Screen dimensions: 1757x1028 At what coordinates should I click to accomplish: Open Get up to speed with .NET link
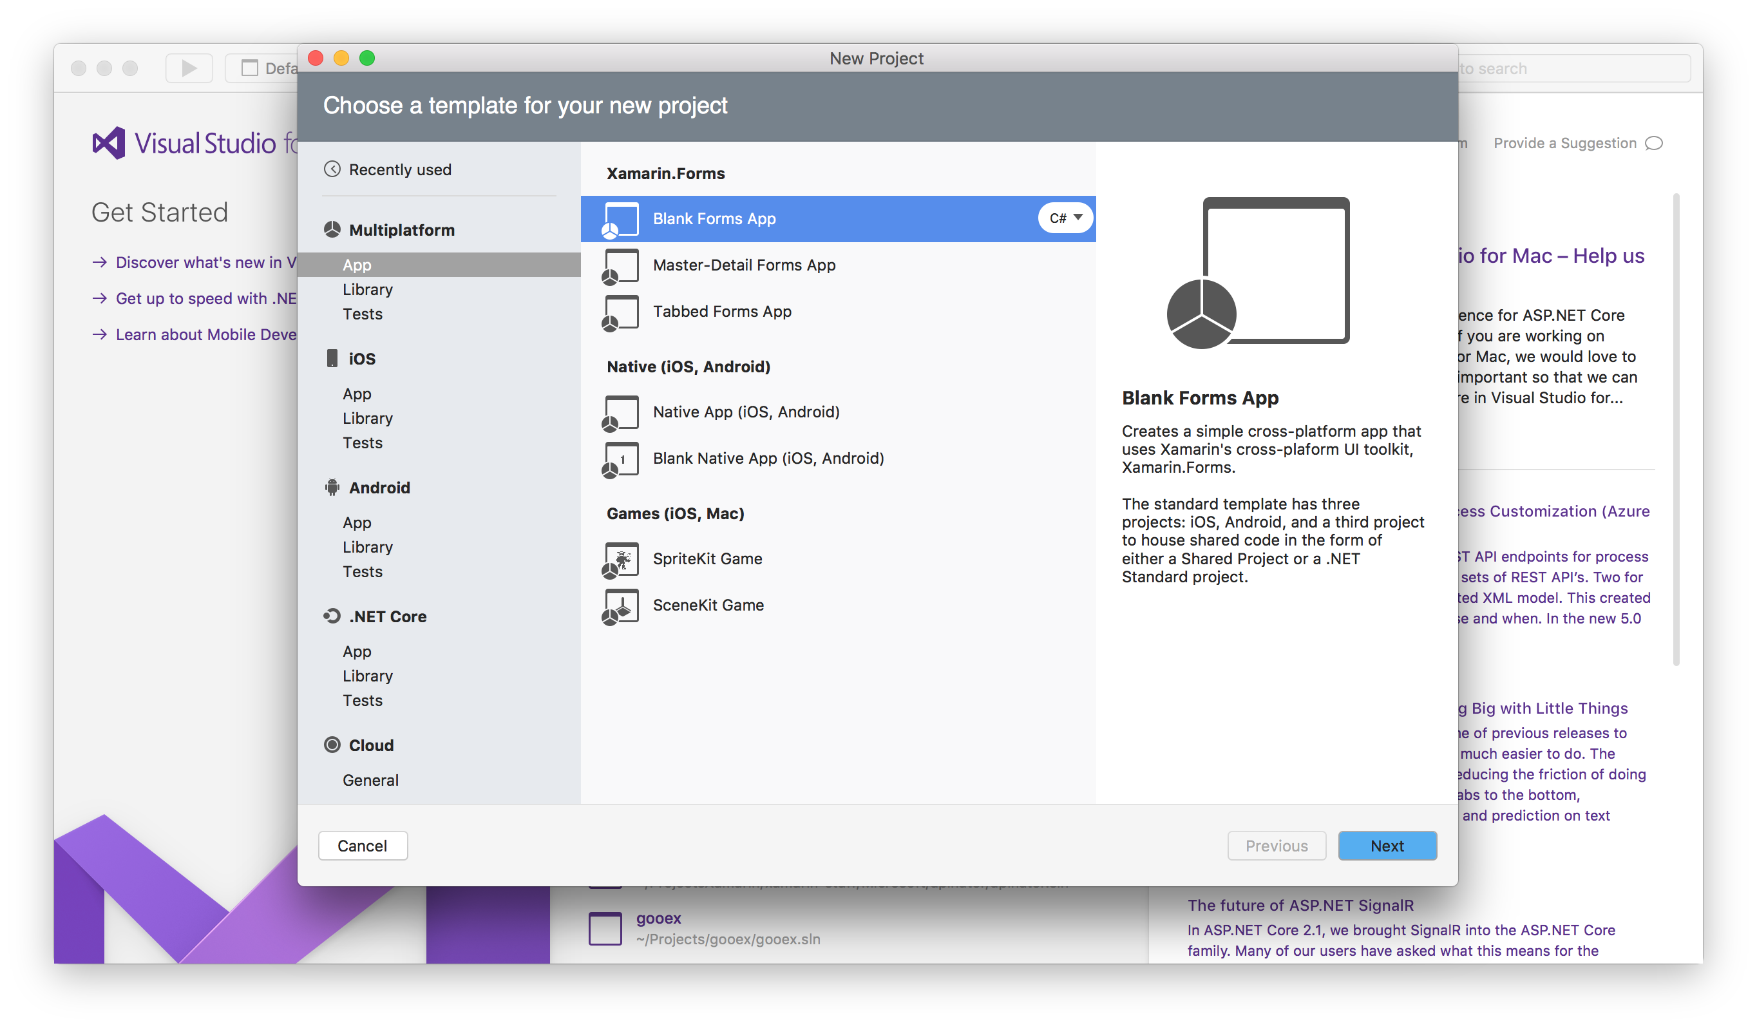pos(205,298)
